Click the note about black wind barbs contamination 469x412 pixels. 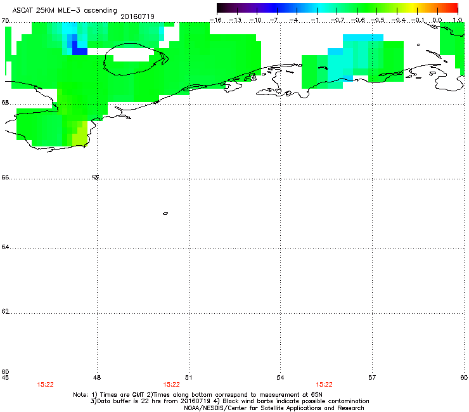click(x=292, y=401)
